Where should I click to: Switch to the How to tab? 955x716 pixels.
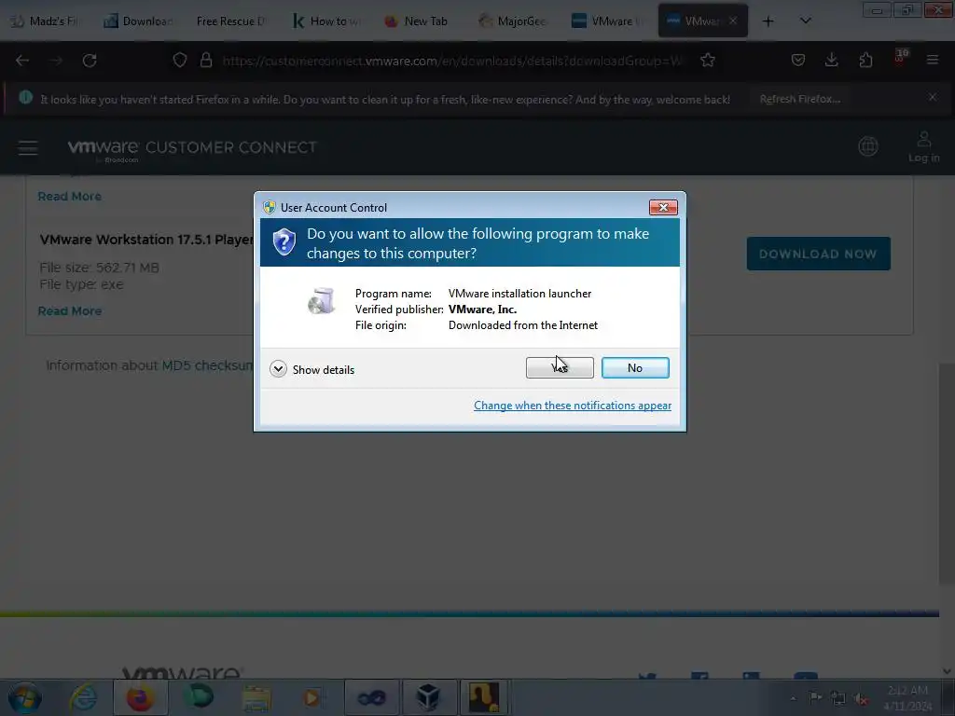(x=325, y=21)
